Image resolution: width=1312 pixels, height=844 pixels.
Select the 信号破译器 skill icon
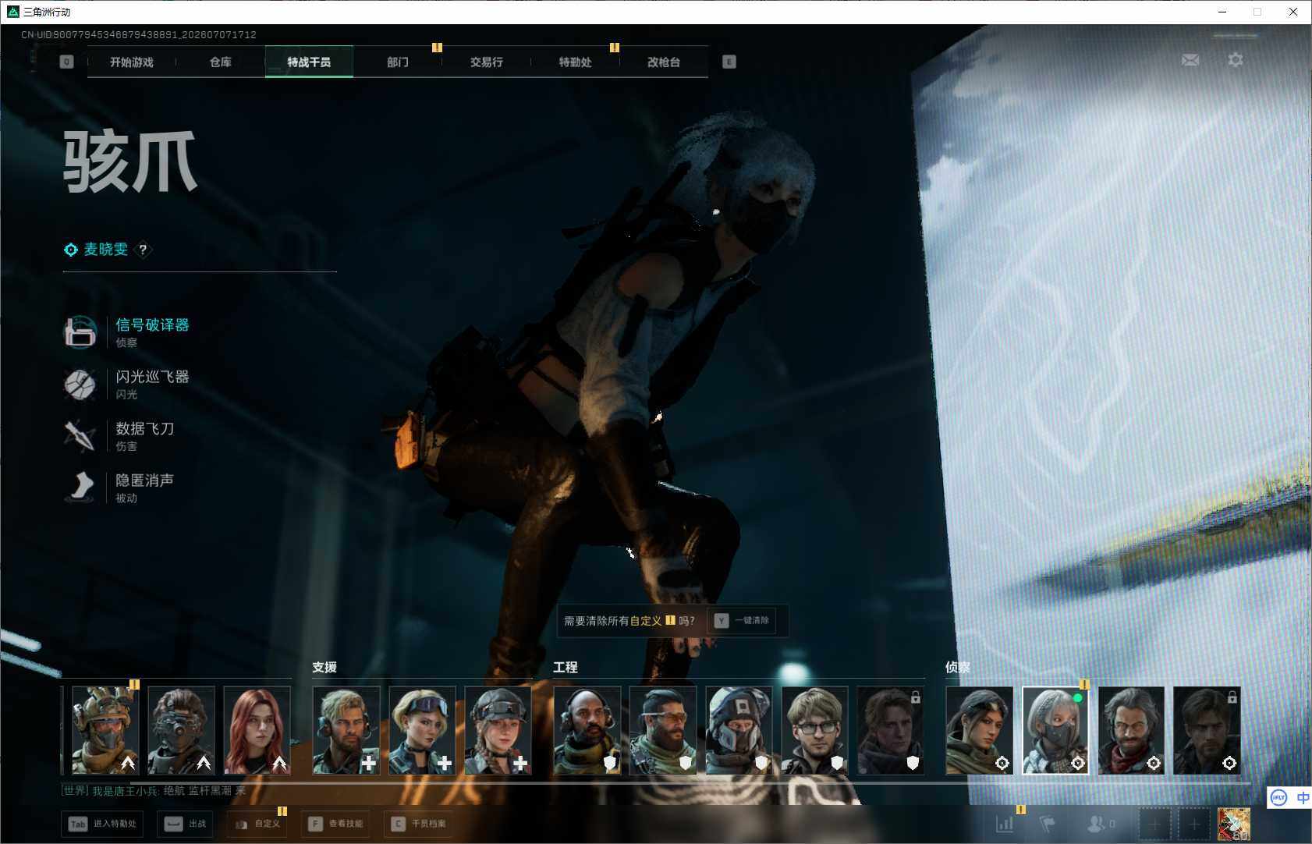(x=80, y=332)
